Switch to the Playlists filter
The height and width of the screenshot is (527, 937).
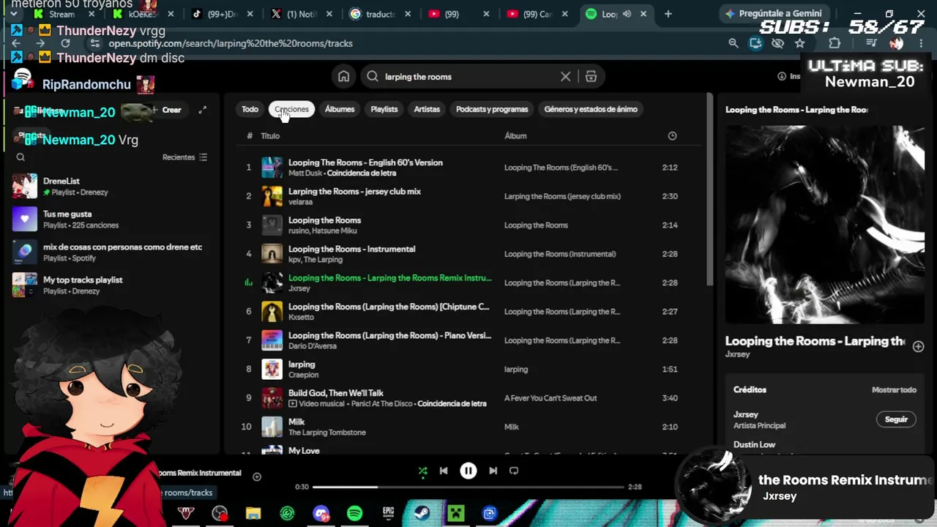click(x=384, y=109)
